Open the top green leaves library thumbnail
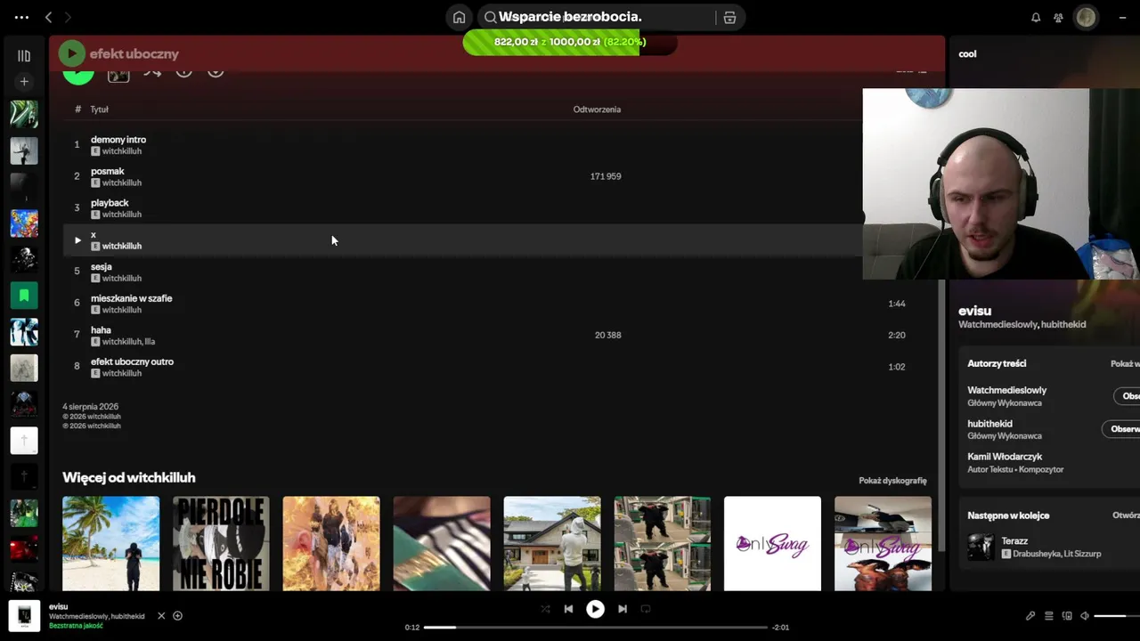This screenshot has width=1140, height=641. pyautogui.click(x=24, y=114)
